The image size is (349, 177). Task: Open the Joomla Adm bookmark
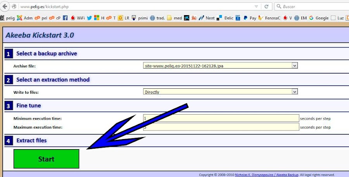(25, 18)
